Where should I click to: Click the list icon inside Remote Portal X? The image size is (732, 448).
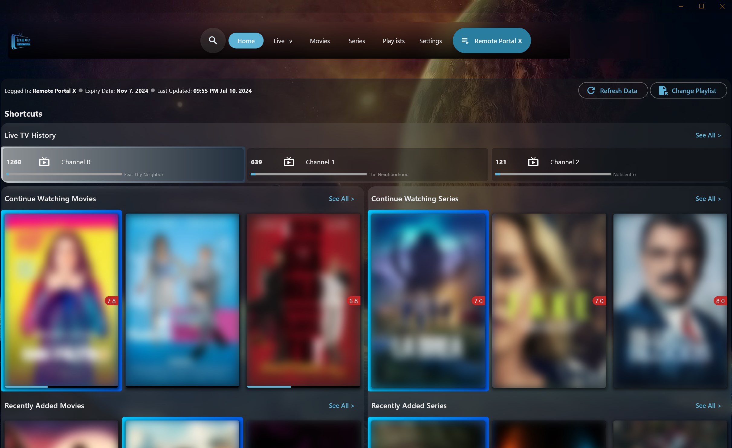coord(465,40)
